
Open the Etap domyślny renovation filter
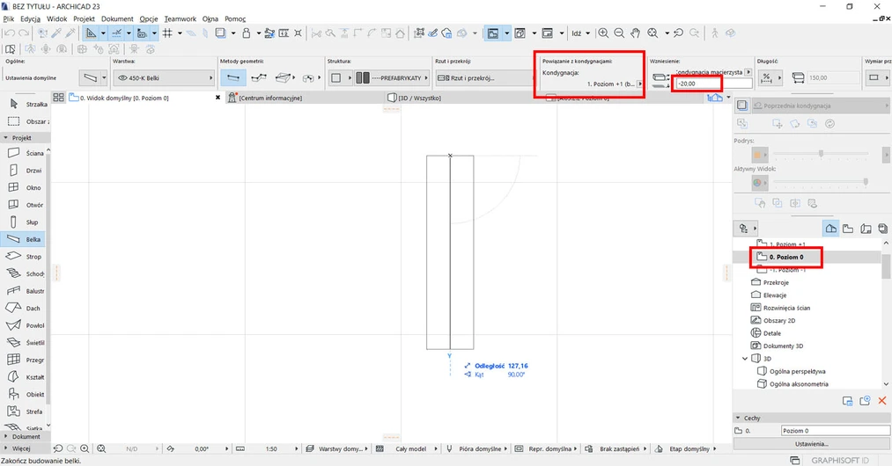(x=687, y=448)
